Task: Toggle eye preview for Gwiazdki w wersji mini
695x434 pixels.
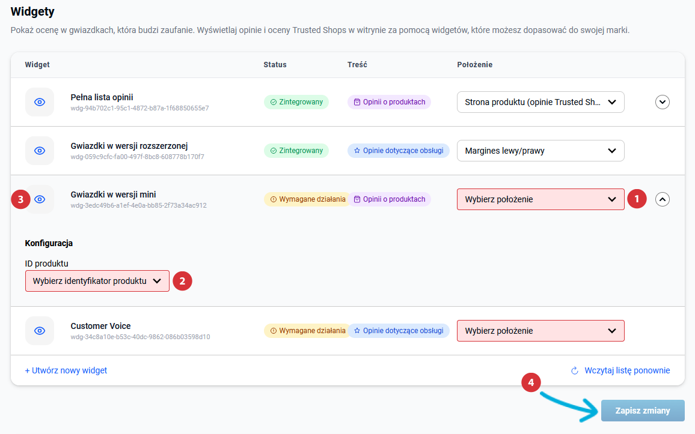Action: click(x=40, y=199)
